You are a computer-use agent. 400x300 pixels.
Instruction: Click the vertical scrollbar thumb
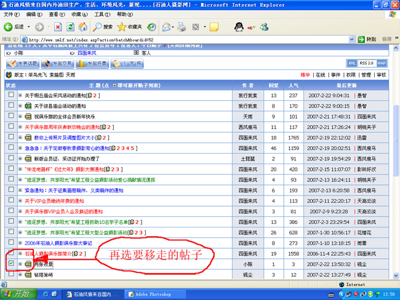pyautogui.click(x=396, y=140)
